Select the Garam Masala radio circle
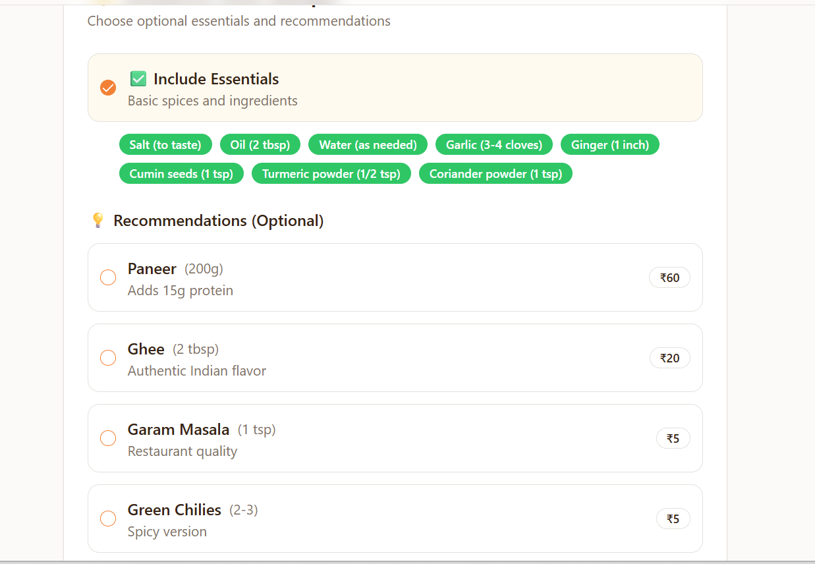The width and height of the screenshot is (815, 564). pyautogui.click(x=108, y=438)
